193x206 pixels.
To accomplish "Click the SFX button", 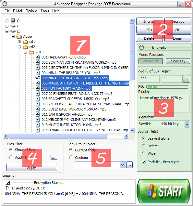I will 150,30.
